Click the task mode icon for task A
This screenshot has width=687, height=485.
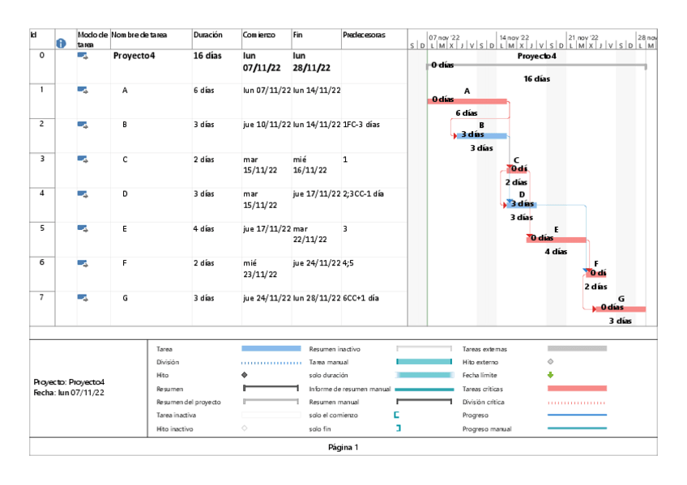coord(83,90)
